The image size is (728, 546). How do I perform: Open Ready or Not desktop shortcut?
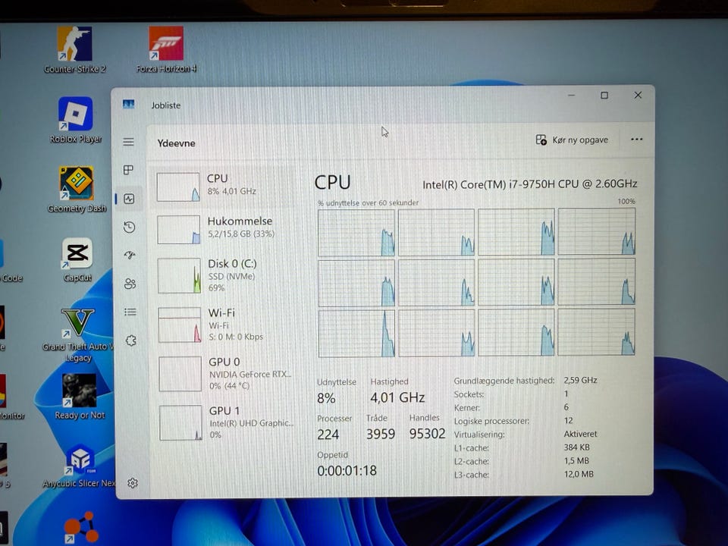pos(80,397)
